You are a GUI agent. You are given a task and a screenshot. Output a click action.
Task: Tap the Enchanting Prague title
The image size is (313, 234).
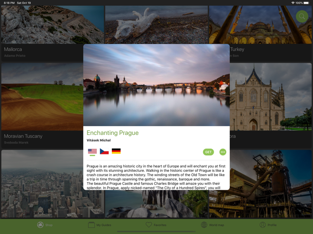(x=112, y=133)
